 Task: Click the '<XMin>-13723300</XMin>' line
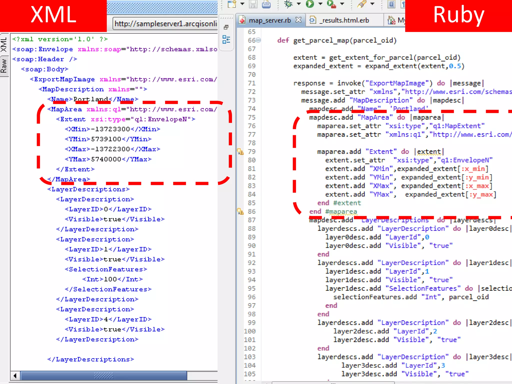click(112, 129)
